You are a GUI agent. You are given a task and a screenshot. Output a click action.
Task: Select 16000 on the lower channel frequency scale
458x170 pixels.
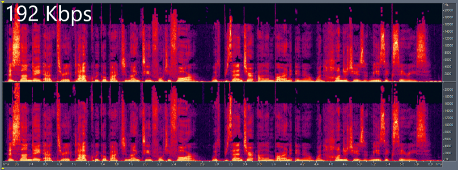[448, 104]
